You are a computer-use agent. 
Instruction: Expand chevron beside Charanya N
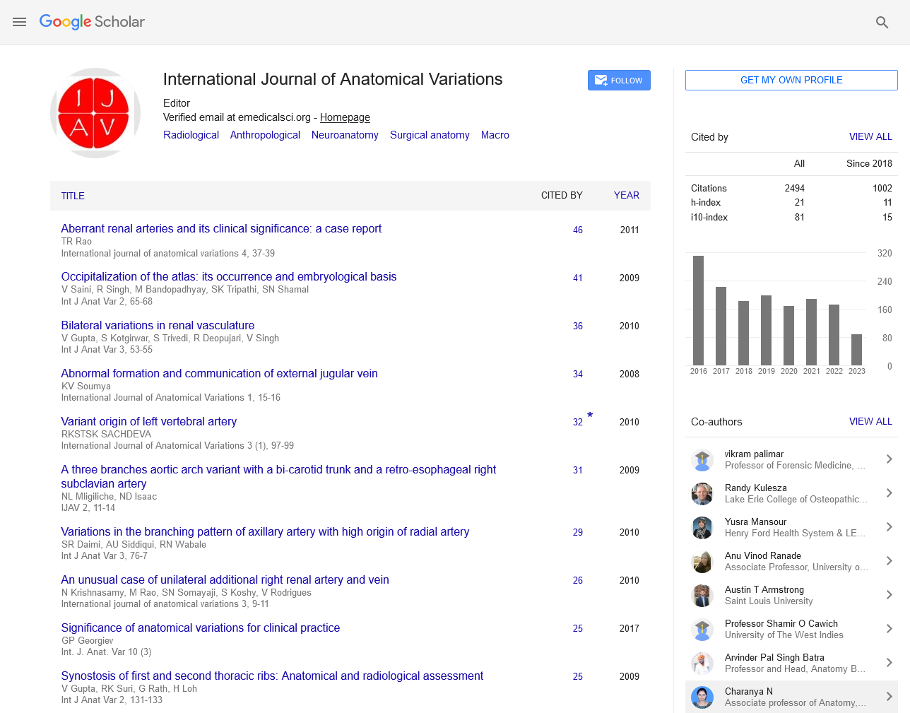[890, 697]
